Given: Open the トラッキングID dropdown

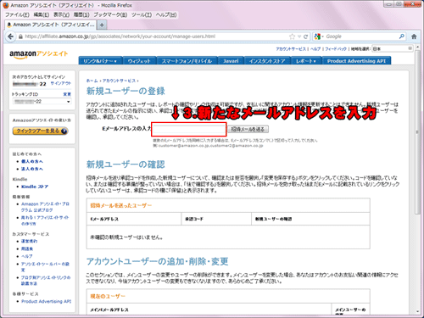Looking at the screenshot, I should tap(42, 102).
